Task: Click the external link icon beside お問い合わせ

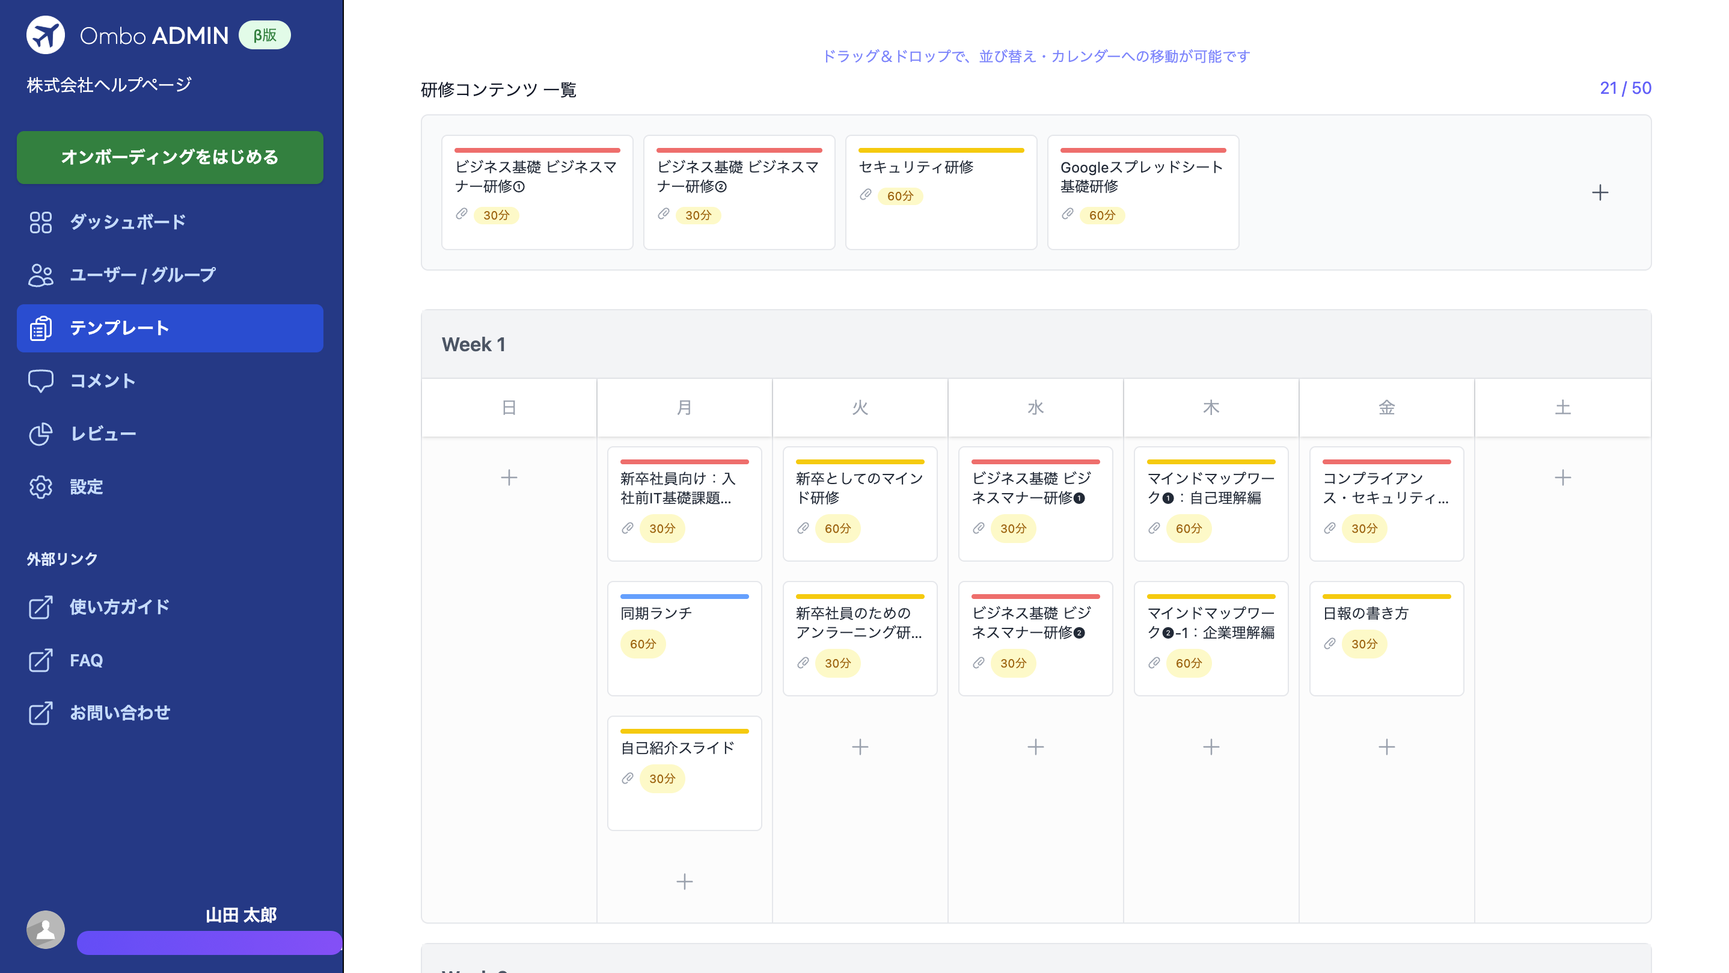Action: tap(40, 713)
